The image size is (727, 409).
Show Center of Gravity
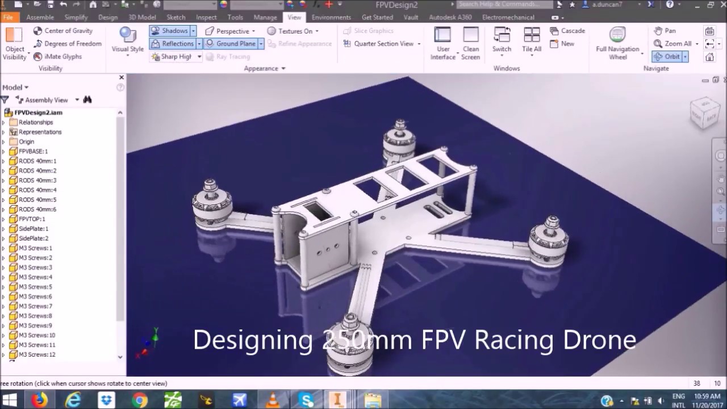pos(63,31)
